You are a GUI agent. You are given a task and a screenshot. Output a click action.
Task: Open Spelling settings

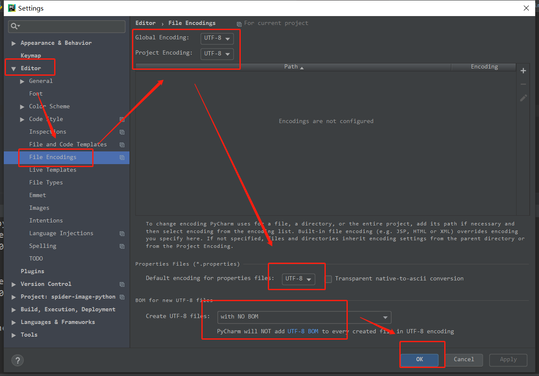pos(43,246)
